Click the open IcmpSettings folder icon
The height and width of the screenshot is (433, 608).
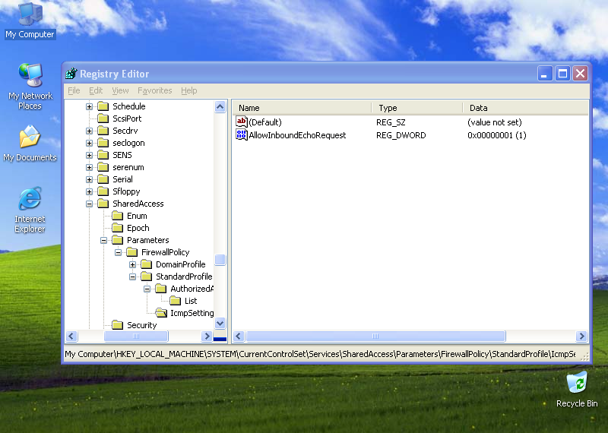tap(161, 313)
